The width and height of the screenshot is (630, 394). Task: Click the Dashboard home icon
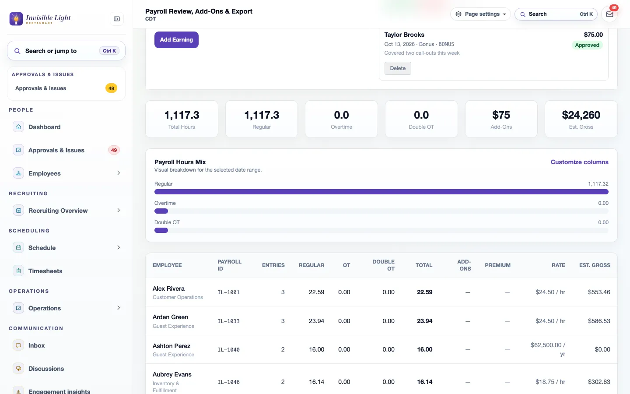click(x=18, y=127)
